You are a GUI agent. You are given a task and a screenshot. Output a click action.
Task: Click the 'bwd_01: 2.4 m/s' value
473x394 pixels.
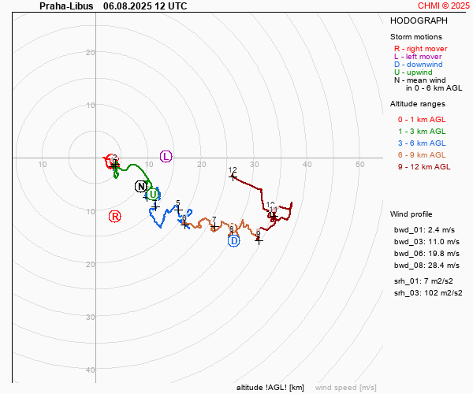tap(424, 230)
